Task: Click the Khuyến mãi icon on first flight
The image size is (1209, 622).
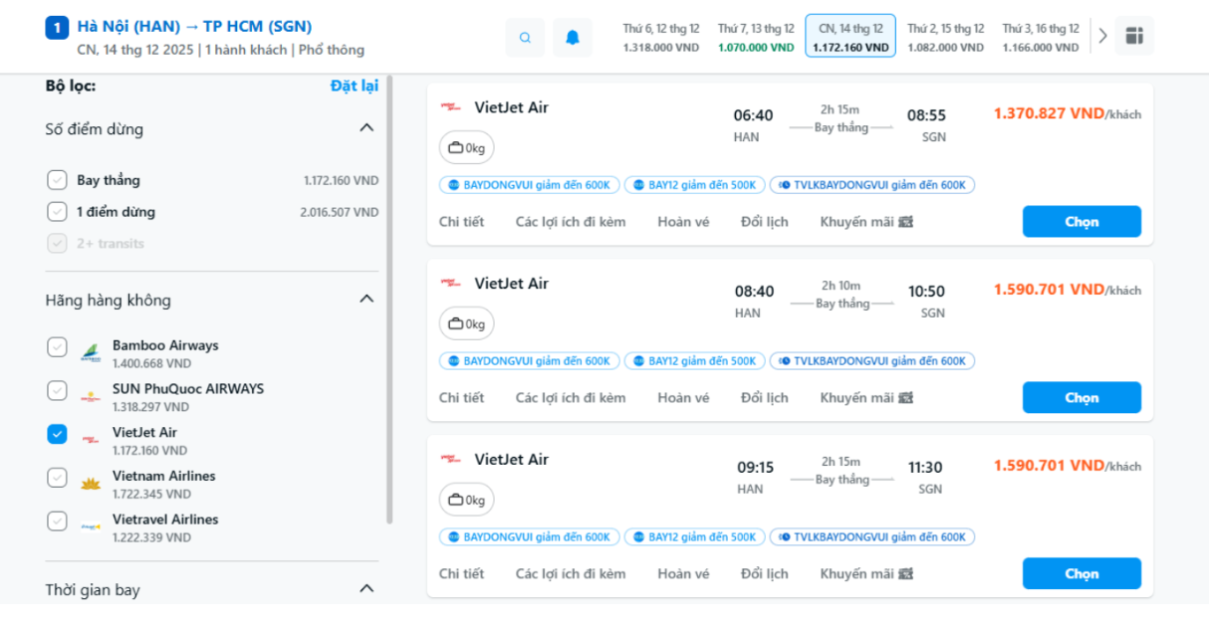Action: point(905,222)
